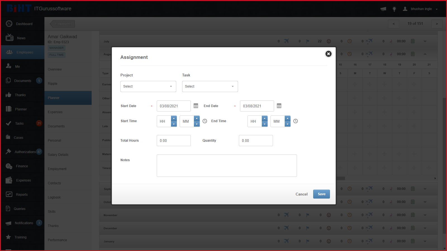Expand the January month row
This screenshot has width=447, height=251.
pyautogui.click(x=425, y=241)
